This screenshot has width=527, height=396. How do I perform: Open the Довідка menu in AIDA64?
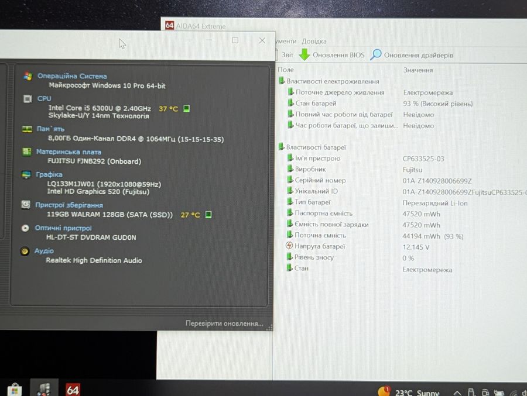coord(314,42)
